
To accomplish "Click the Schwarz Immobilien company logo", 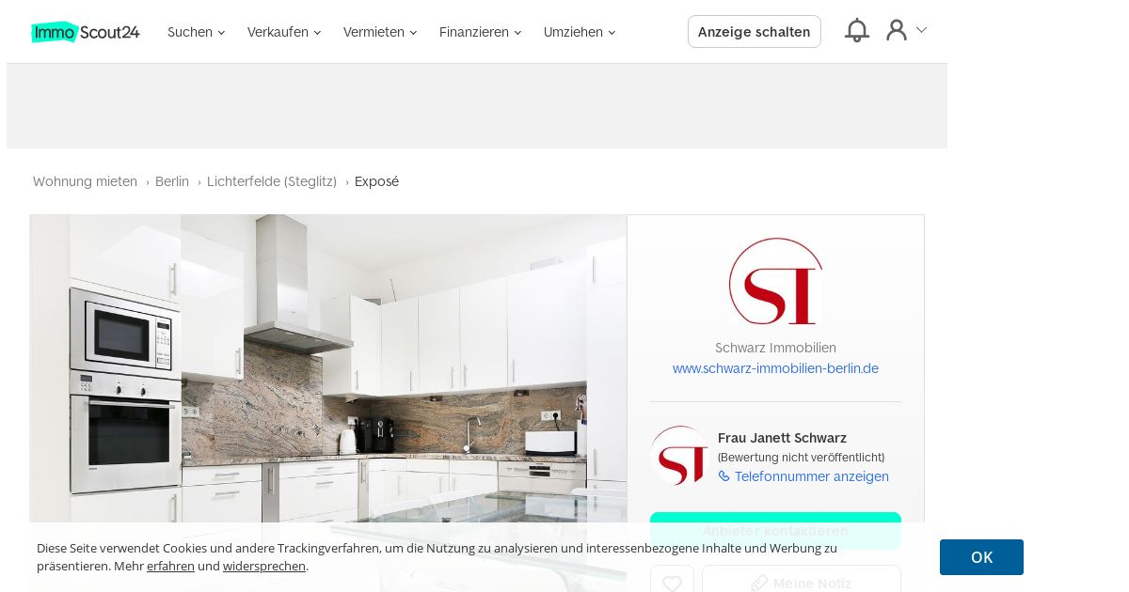I will coord(775,281).
